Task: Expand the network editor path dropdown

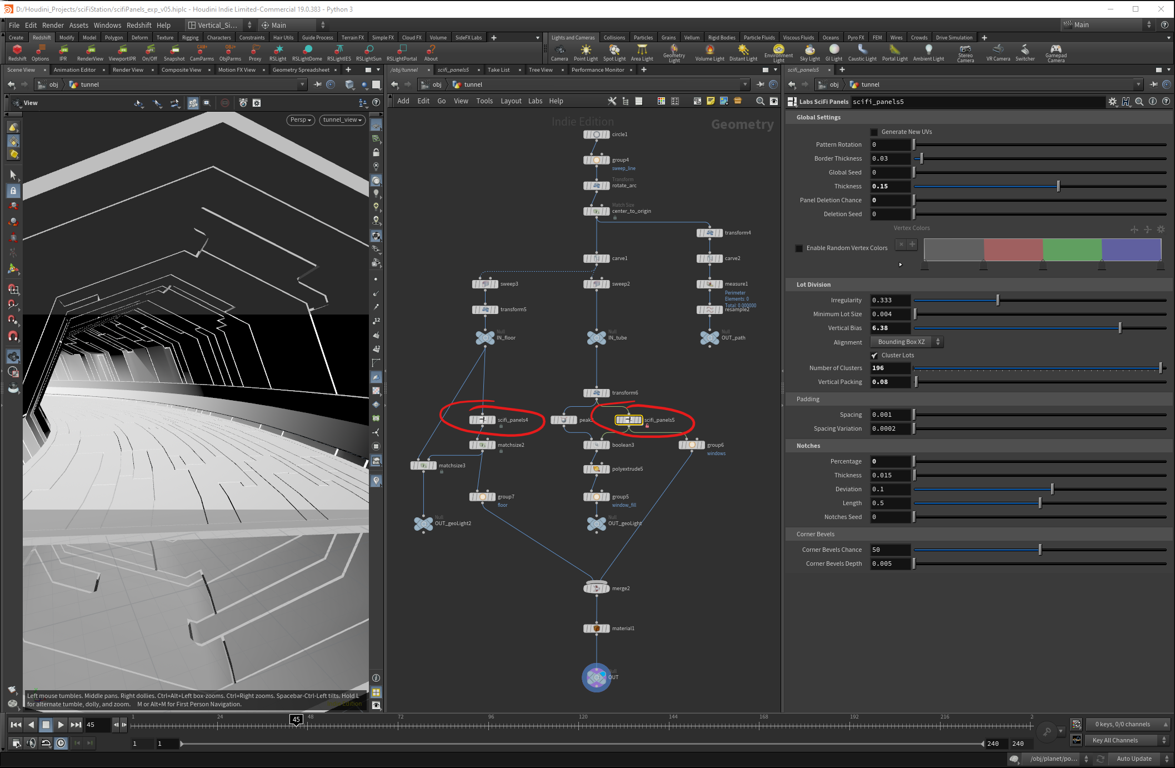Action: (x=745, y=84)
